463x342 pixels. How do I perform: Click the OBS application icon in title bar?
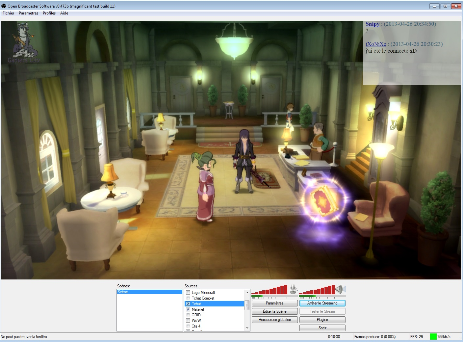4,6
